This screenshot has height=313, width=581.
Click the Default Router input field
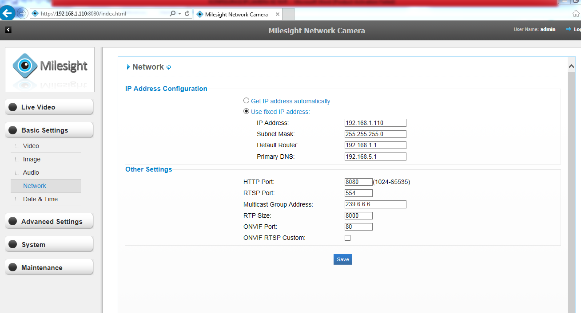tap(375, 145)
